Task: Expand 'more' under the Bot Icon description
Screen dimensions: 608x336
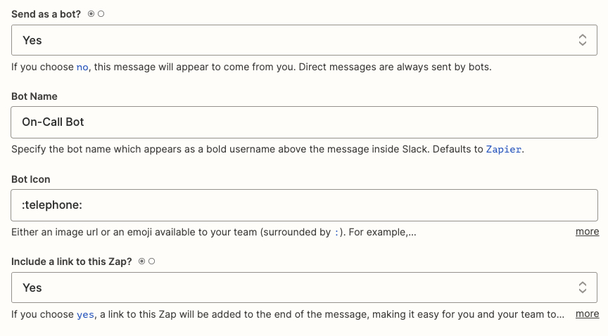Action: coord(587,231)
